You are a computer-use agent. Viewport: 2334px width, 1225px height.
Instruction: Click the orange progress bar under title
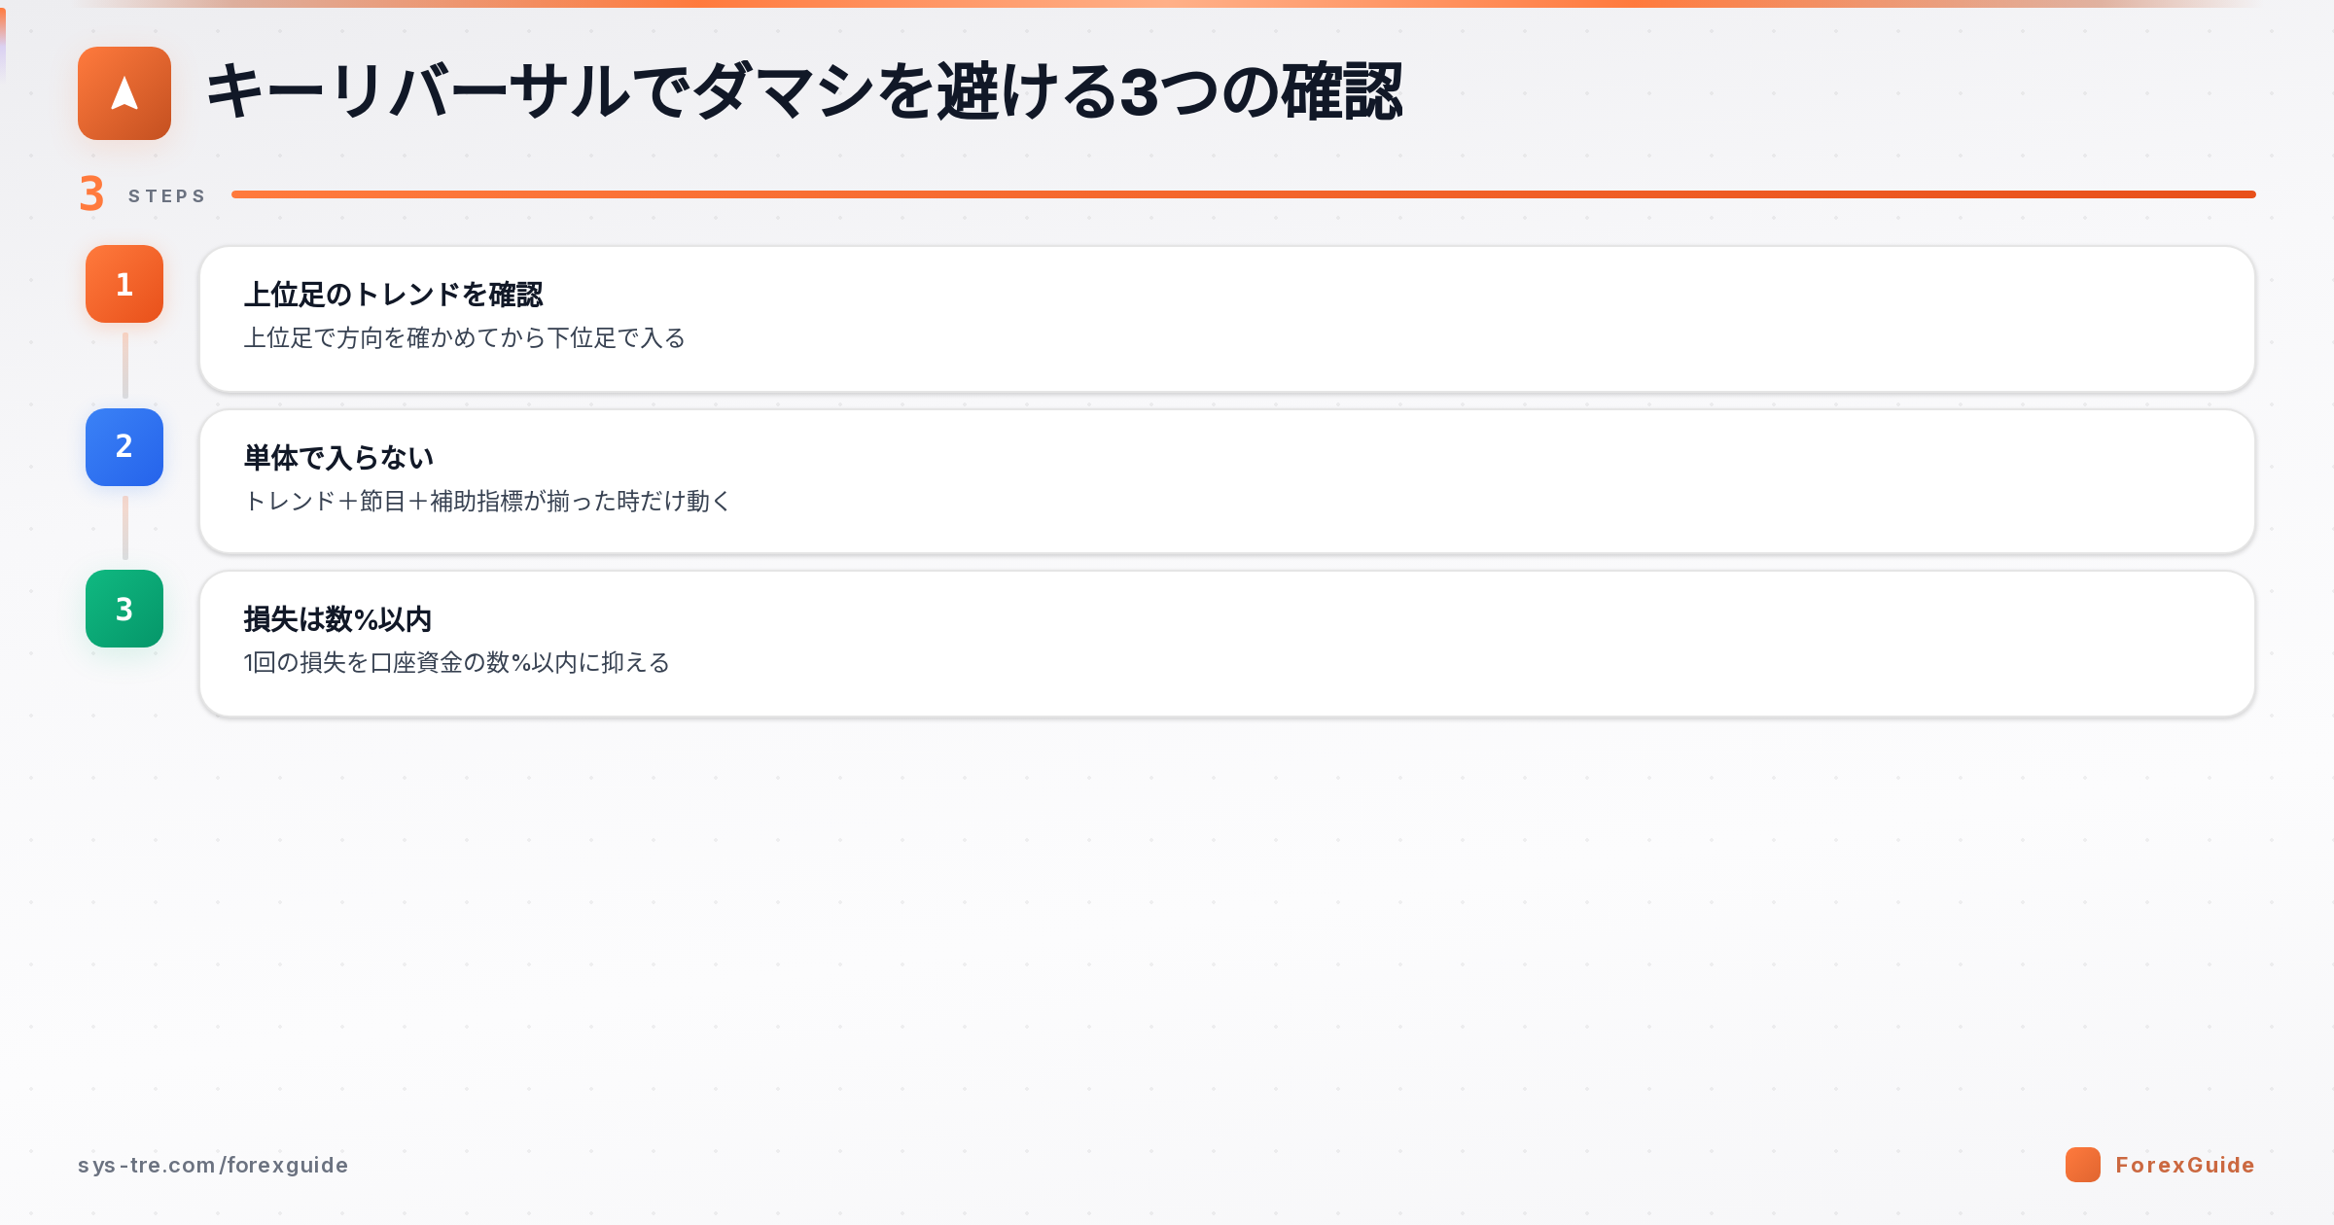point(1244,194)
